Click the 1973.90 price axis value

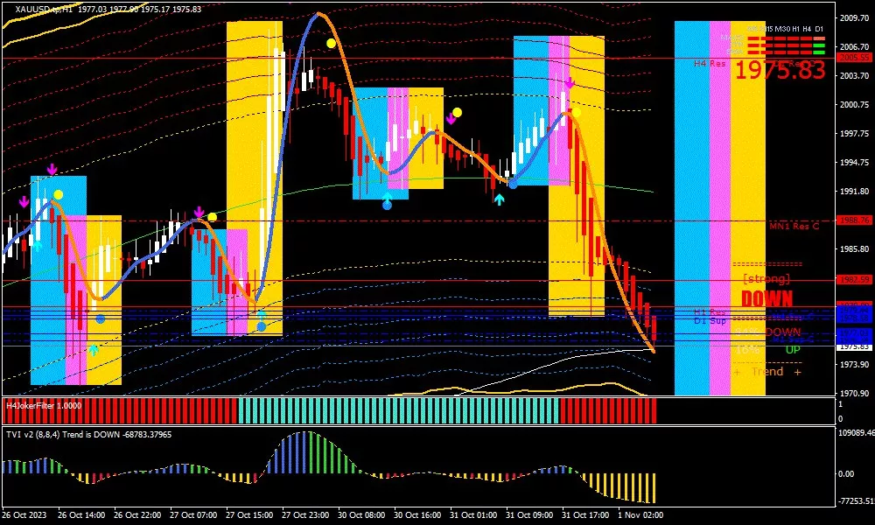tap(854, 364)
